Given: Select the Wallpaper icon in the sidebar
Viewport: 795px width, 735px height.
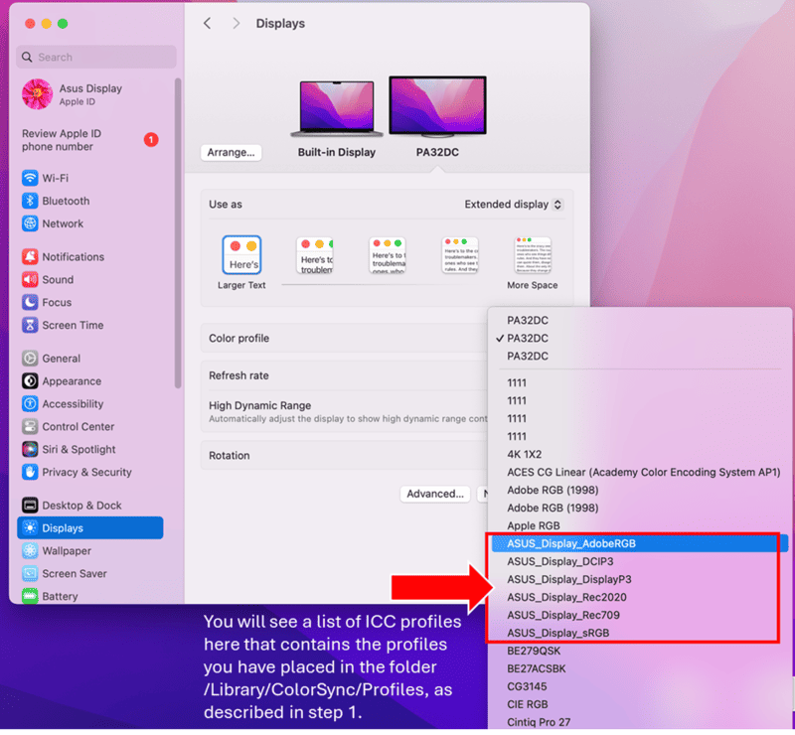Looking at the screenshot, I should pyautogui.click(x=30, y=551).
